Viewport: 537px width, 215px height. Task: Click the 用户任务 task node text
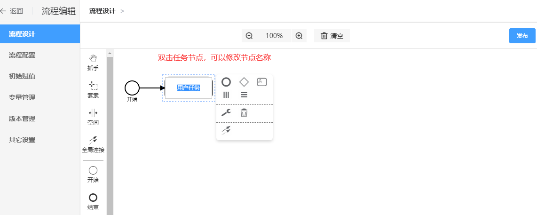coord(189,88)
